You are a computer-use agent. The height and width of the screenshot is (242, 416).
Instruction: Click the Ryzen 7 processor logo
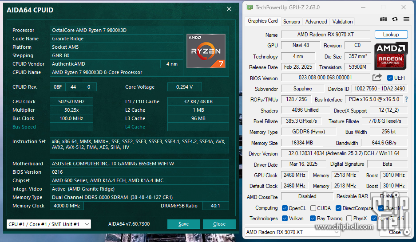pyautogui.click(x=206, y=51)
